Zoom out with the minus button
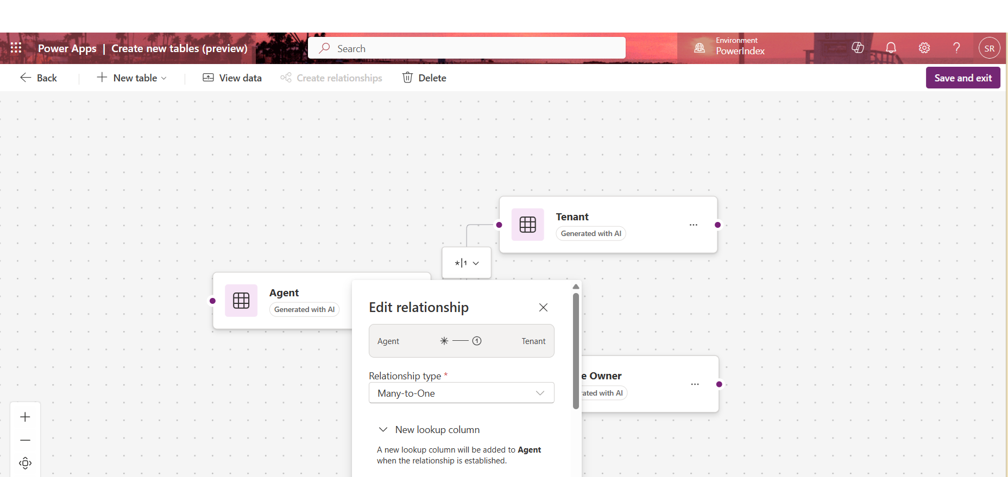 pyautogui.click(x=25, y=440)
